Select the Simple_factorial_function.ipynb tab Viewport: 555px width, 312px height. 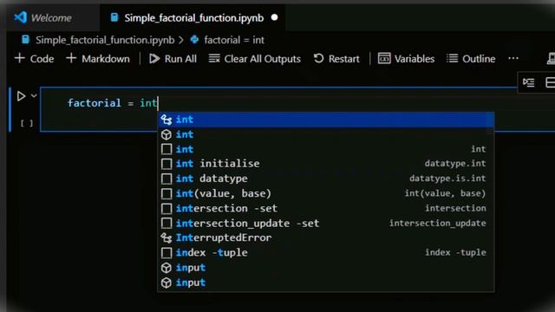(193, 17)
